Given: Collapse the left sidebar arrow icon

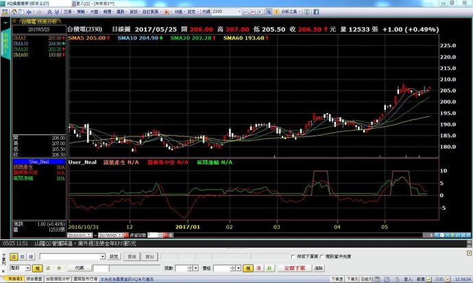Looking at the screenshot, I should 6,23.
